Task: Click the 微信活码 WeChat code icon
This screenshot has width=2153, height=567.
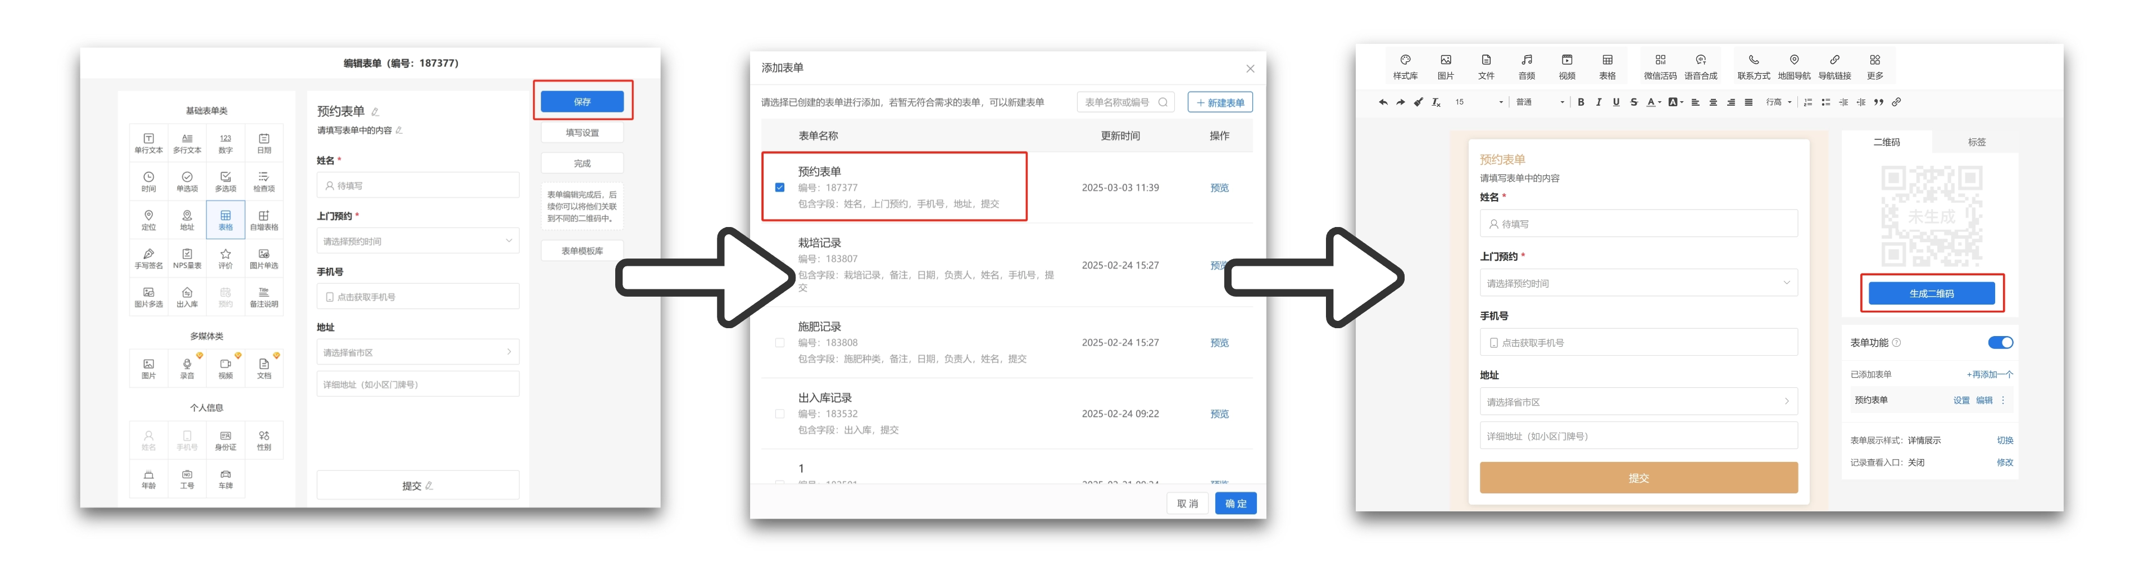Action: click(x=1659, y=65)
